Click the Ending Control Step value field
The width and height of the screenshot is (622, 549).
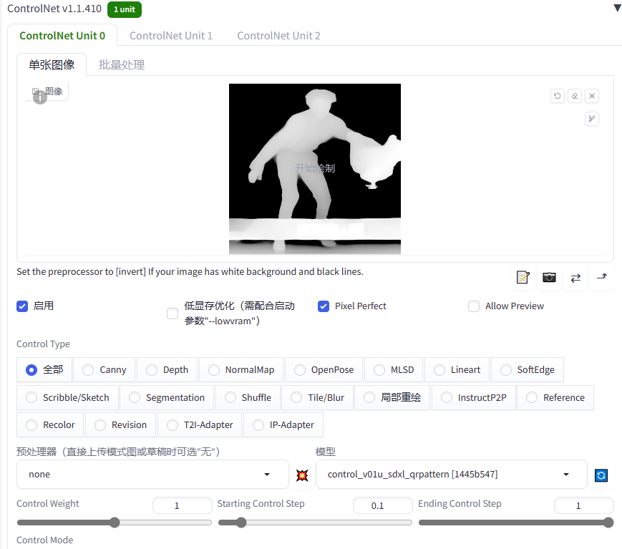pos(583,506)
